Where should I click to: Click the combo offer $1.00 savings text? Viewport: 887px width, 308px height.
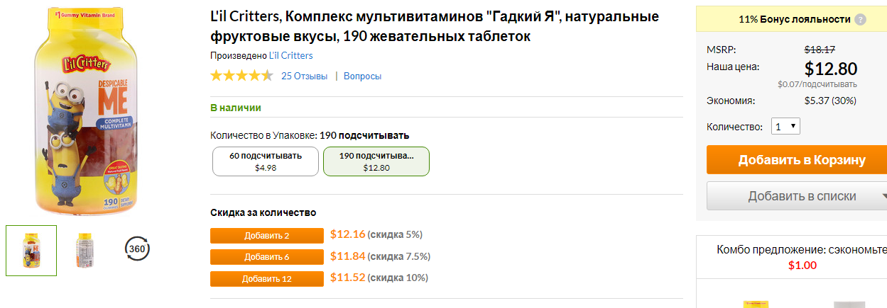(x=802, y=266)
